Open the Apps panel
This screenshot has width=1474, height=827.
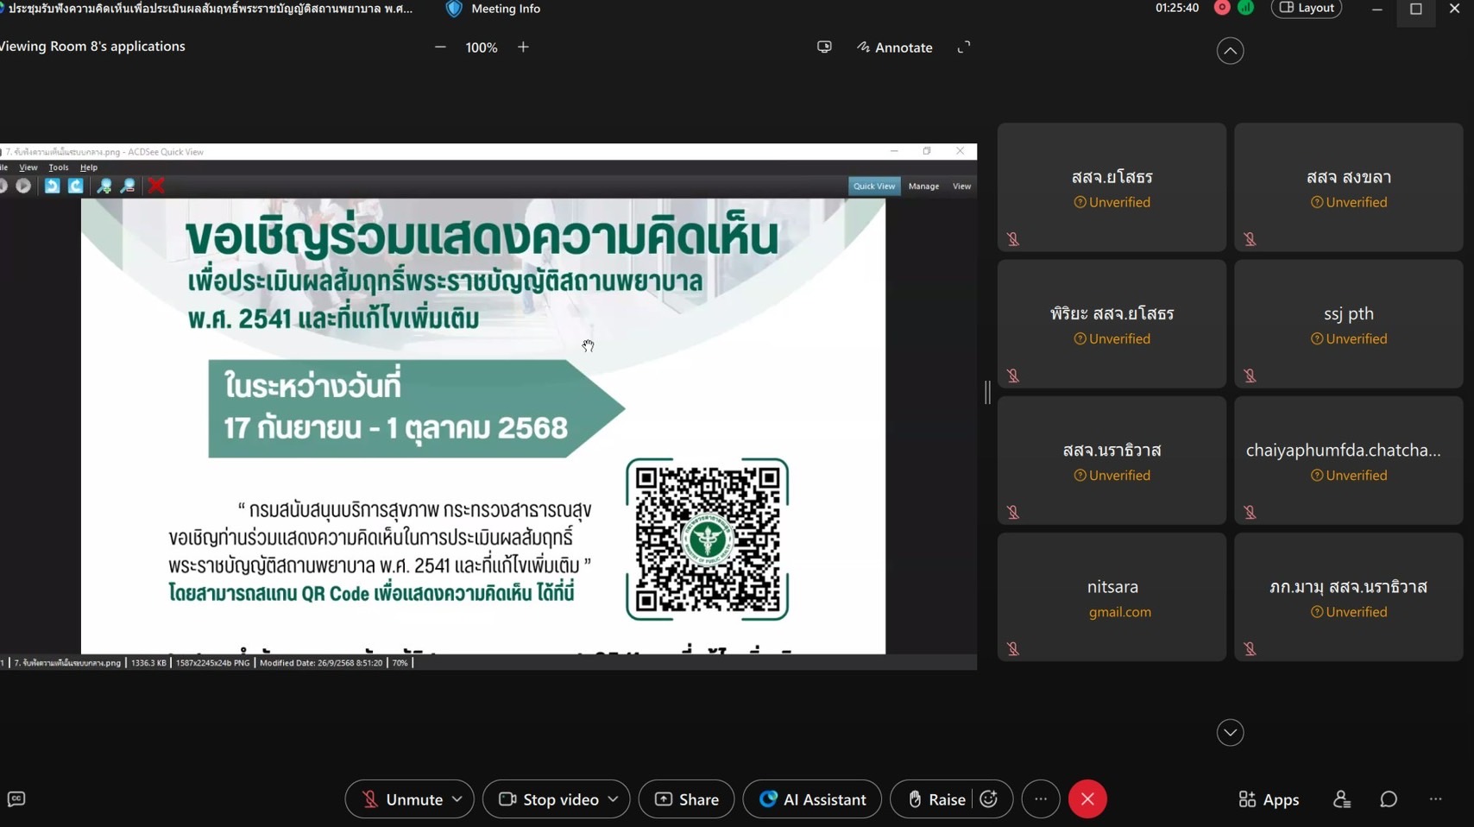(1268, 799)
